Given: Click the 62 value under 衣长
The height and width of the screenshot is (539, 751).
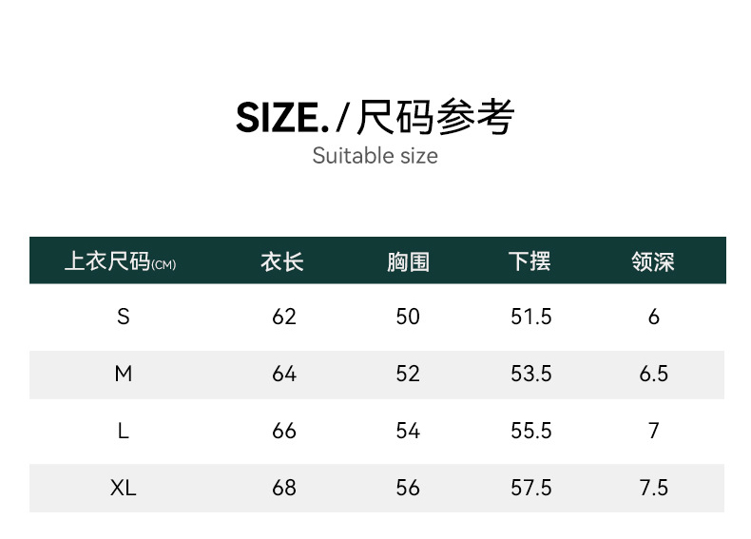Looking at the screenshot, I should (284, 317).
